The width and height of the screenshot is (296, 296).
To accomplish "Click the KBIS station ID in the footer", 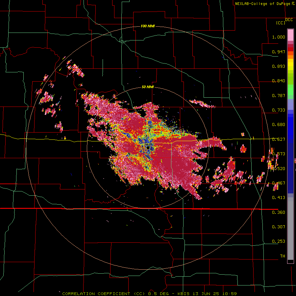I will click(184, 294).
